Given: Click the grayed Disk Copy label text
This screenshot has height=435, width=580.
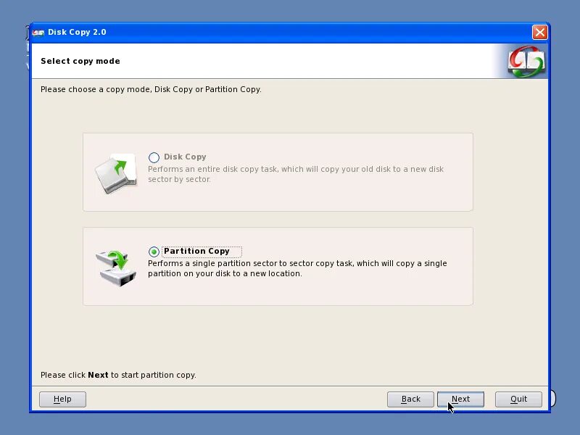Looking at the screenshot, I should tap(185, 157).
